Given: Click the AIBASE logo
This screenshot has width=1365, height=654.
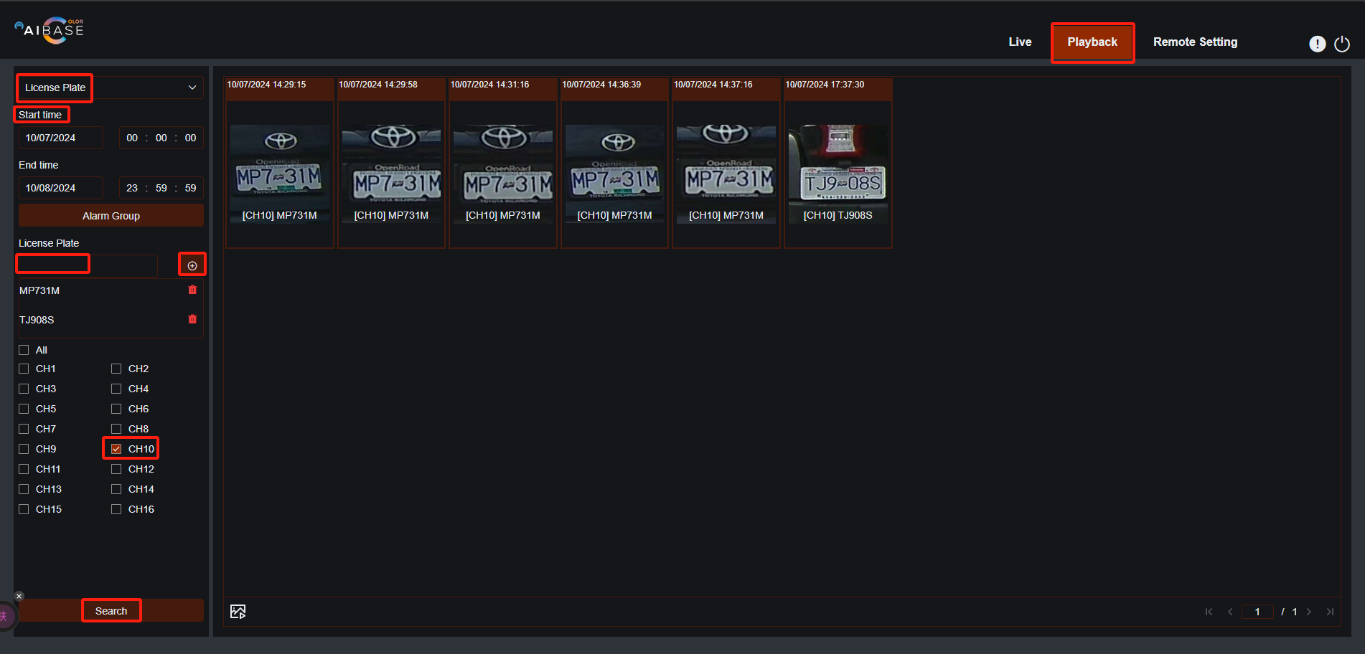Looking at the screenshot, I should (x=50, y=30).
